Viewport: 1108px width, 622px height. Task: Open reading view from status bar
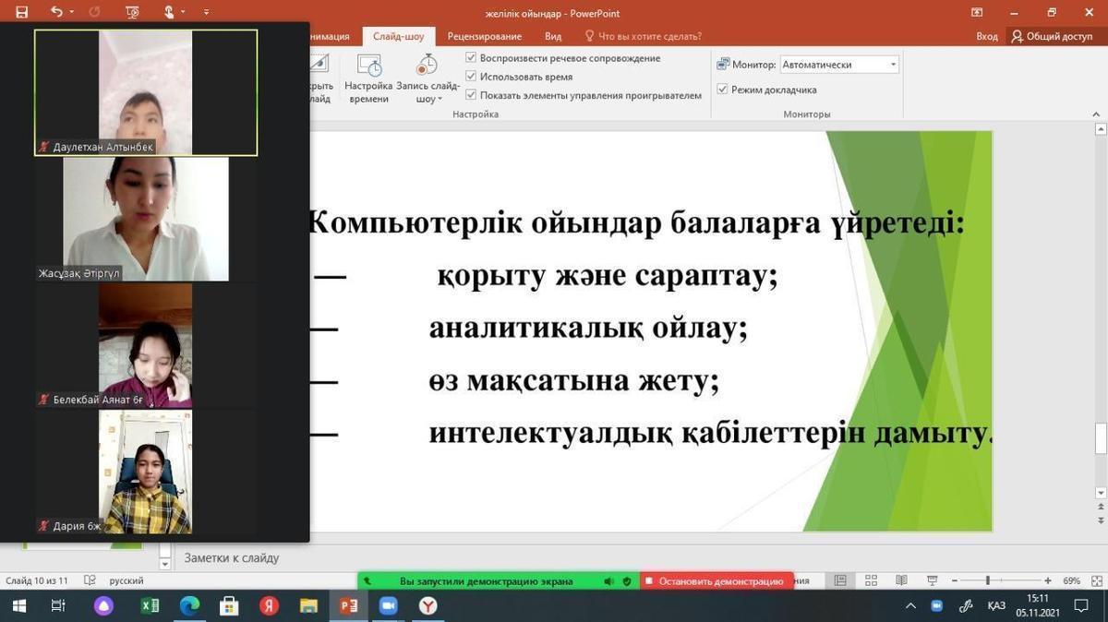coord(901,581)
